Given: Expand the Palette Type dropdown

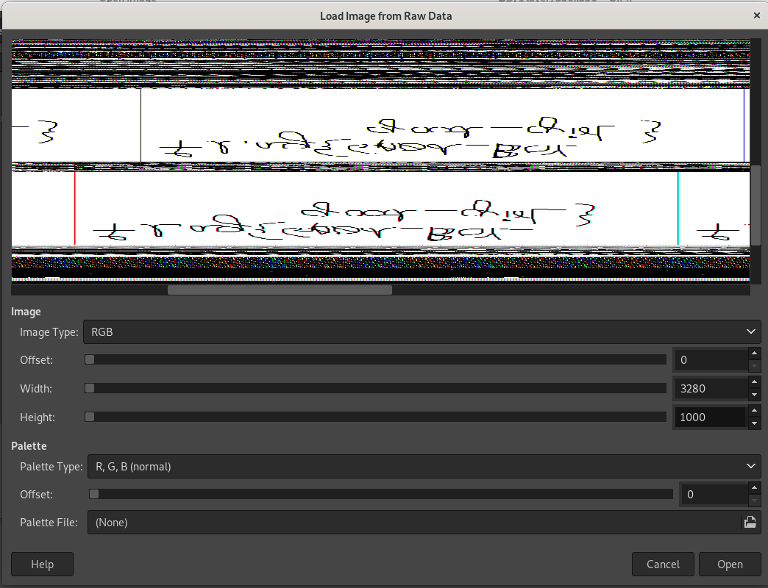Looking at the screenshot, I should (x=424, y=466).
